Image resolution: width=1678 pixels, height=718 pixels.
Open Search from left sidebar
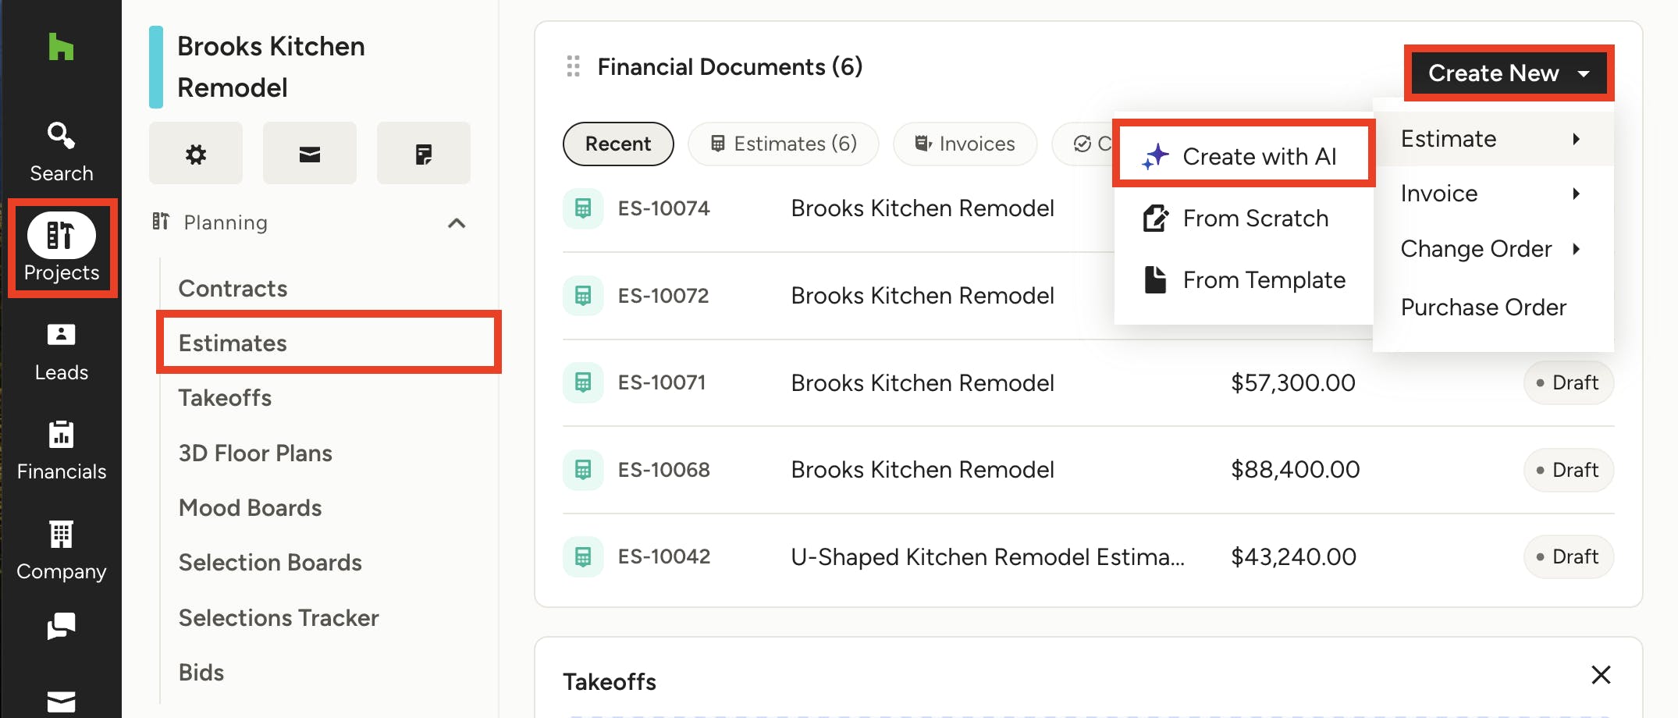[x=61, y=151]
